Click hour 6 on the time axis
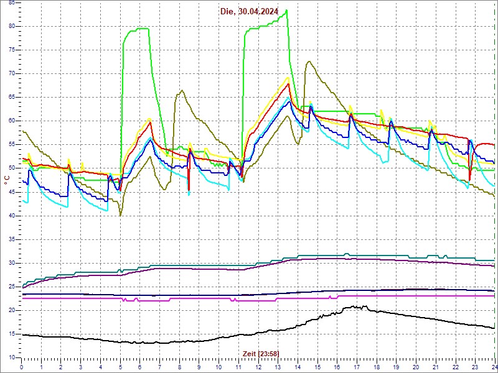 pyautogui.click(x=140, y=367)
